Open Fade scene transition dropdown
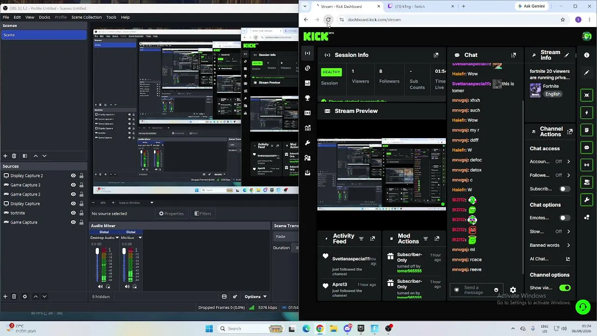Viewport: 597px width, 336px height. coord(285,237)
